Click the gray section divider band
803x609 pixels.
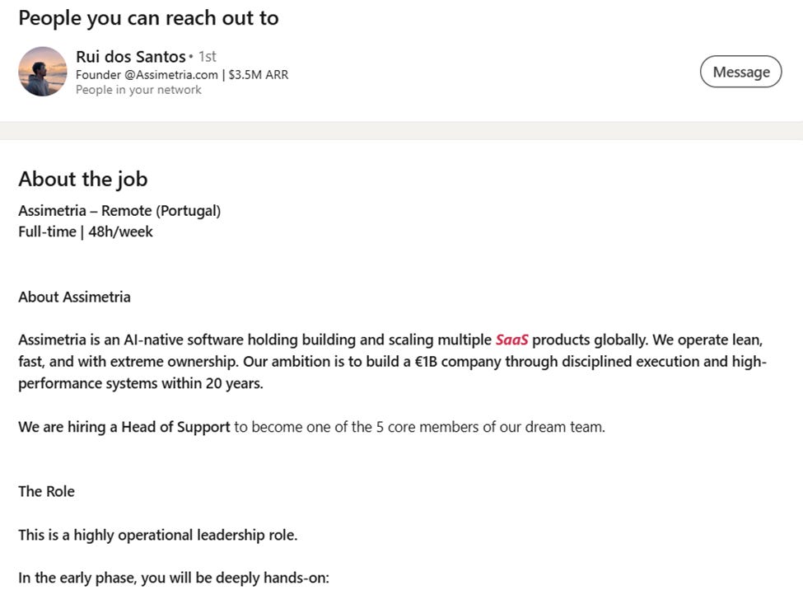pyautogui.click(x=402, y=131)
